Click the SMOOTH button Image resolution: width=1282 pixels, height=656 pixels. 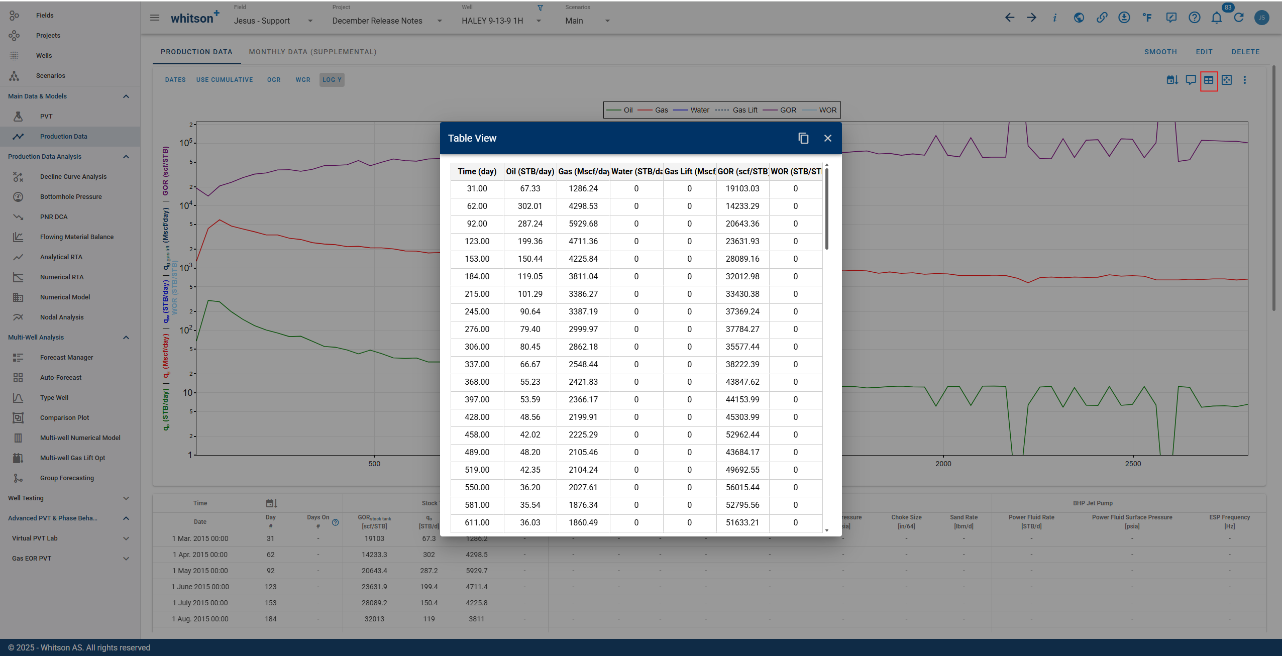point(1160,52)
